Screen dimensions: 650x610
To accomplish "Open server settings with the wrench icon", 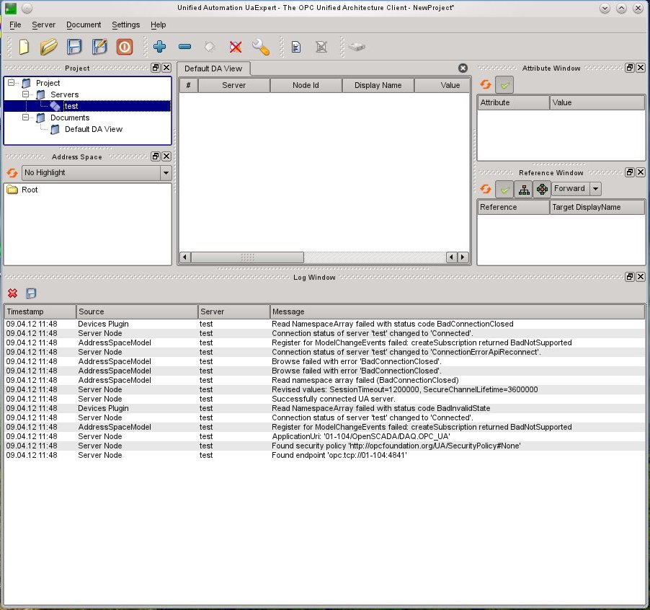I will click(260, 47).
